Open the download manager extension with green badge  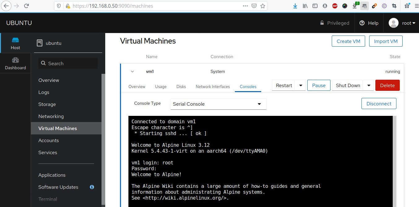tap(355, 5)
